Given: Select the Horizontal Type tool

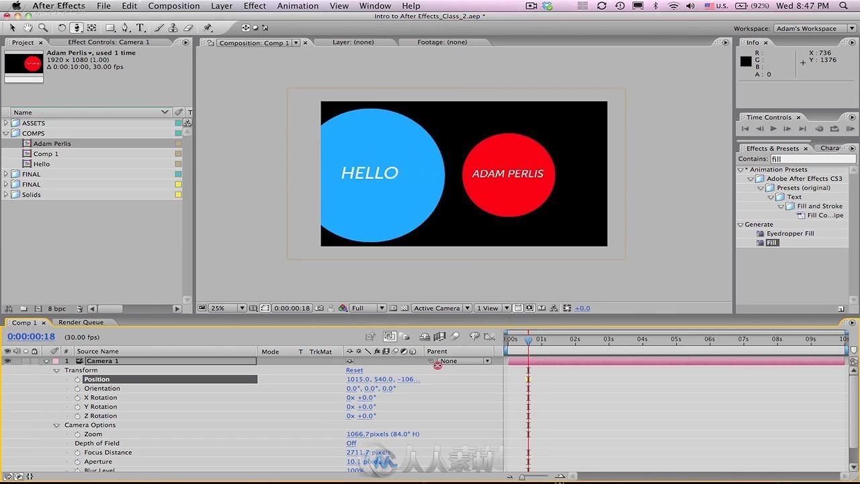Looking at the screenshot, I should [140, 28].
